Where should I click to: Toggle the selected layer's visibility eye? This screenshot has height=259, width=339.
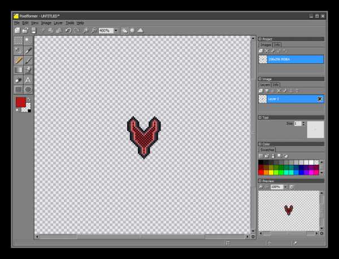point(320,99)
